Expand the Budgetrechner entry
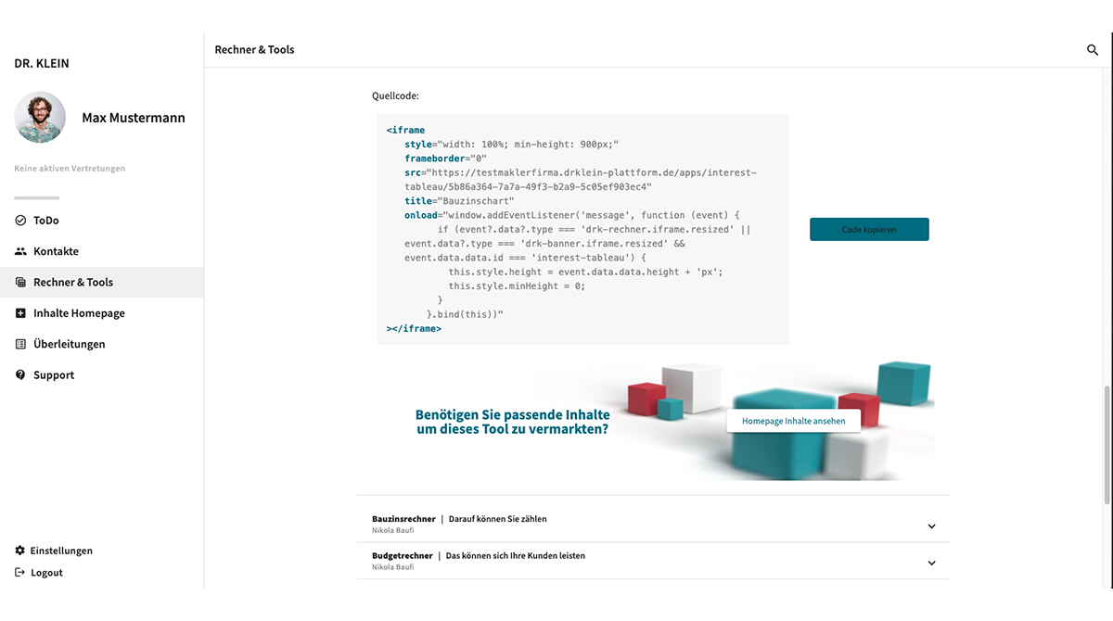The height and width of the screenshot is (621, 1113). click(931, 562)
